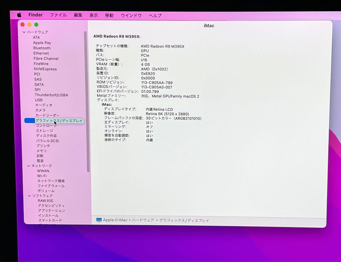The image size is (341, 262).
Task: Click the device ID 0x6920
Action: [148, 74]
